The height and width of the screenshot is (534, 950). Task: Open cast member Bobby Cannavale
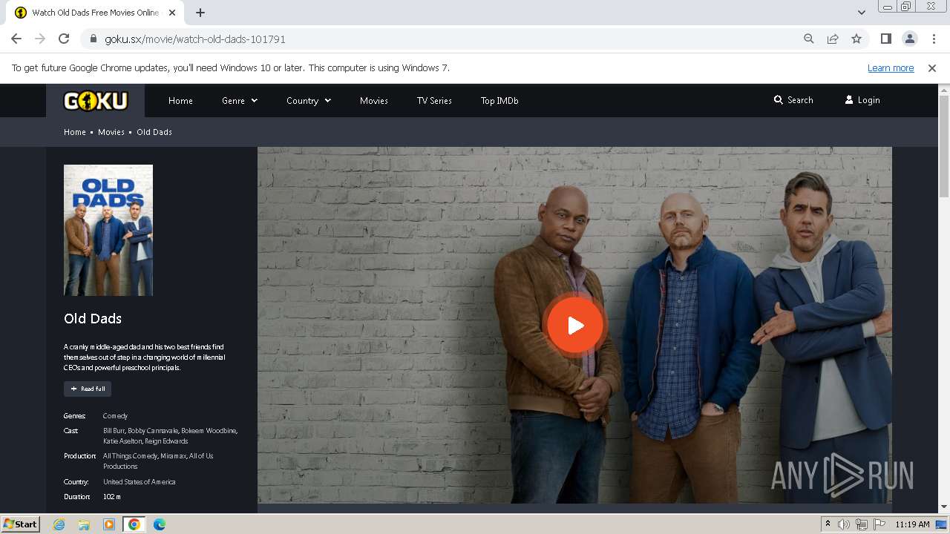tap(152, 431)
